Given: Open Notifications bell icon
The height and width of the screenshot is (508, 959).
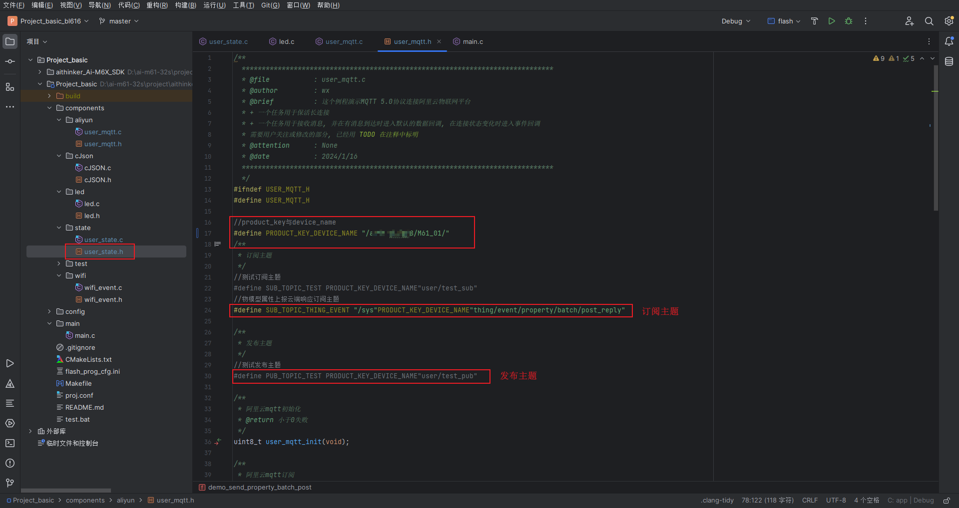Looking at the screenshot, I should tap(949, 41).
